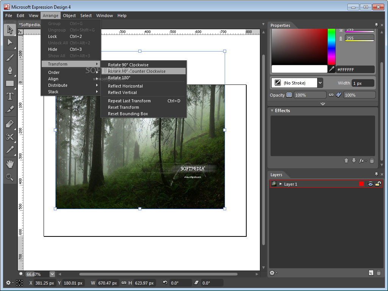
Task: Choose Repeat Last Transform
Action: [x=144, y=101]
